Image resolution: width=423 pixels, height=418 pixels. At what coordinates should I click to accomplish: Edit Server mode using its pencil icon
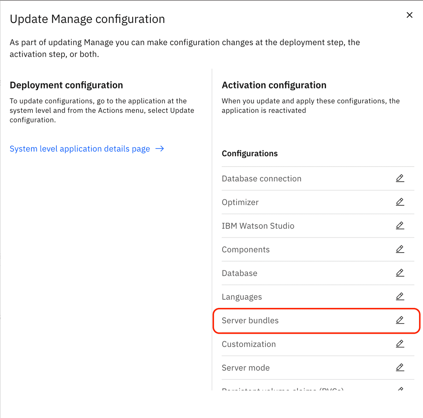pyautogui.click(x=400, y=368)
